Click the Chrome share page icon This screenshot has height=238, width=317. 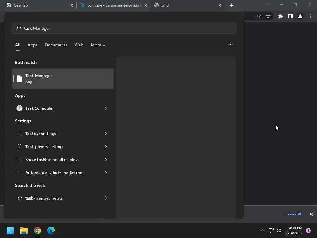pyautogui.click(x=258, y=16)
